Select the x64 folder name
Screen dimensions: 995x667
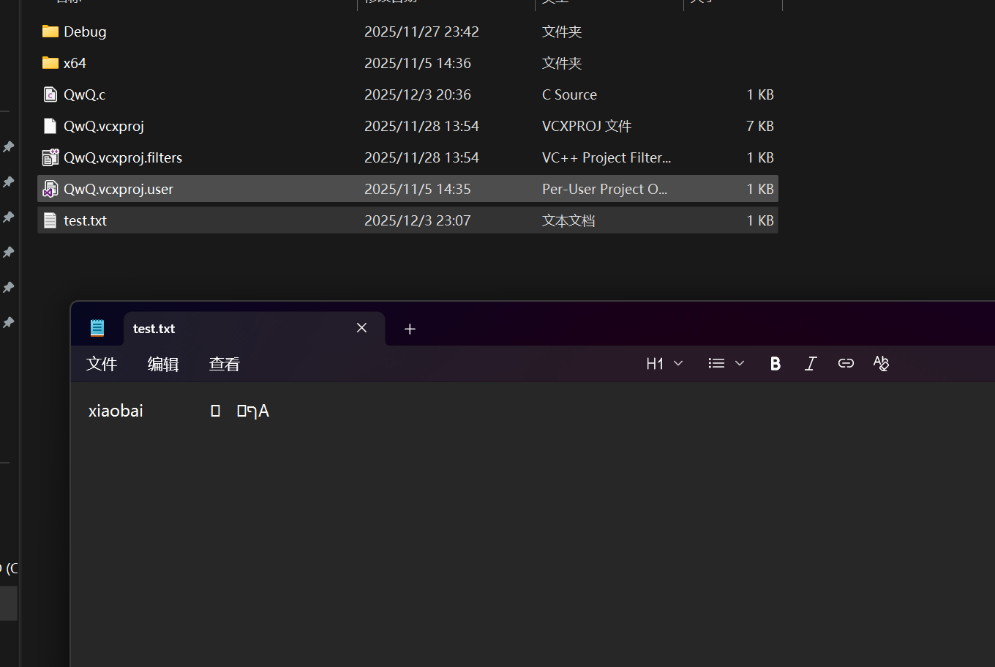[75, 63]
